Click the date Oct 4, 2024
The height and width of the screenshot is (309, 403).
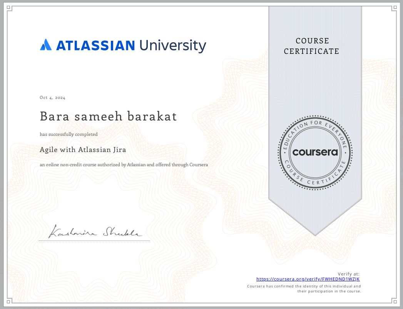(x=52, y=98)
